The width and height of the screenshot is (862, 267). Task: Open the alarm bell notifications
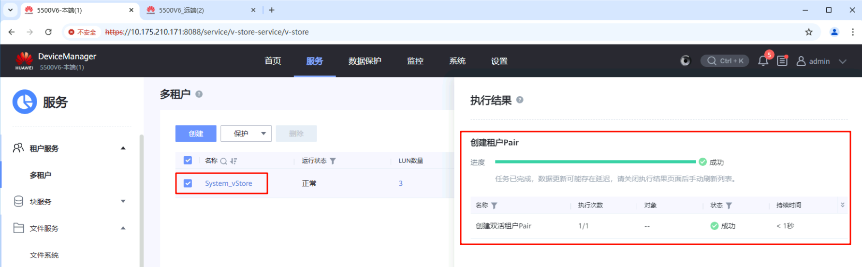tap(763, 61)
